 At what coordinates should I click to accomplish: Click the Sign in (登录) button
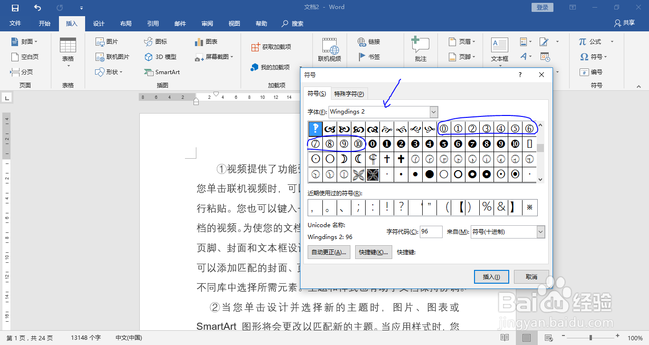[x=542, y=8]
